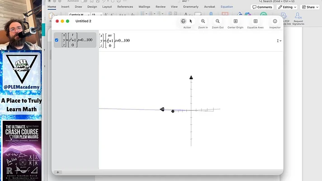The width and height of the screenshot is (322, 181).
Task: Open Word's Home tab
Action: (52, 7)
